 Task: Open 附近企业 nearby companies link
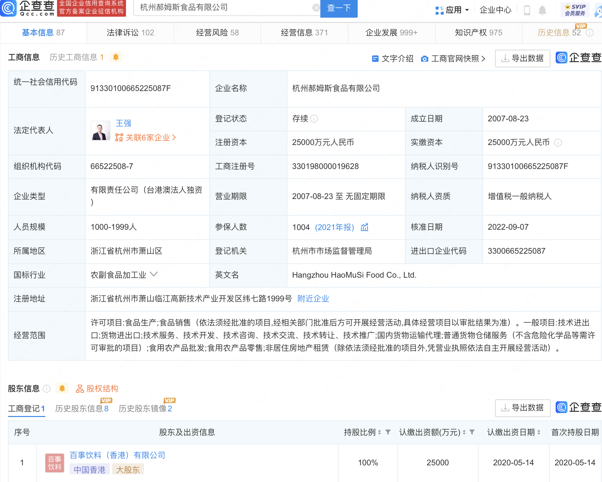click(x=313, y=299)
